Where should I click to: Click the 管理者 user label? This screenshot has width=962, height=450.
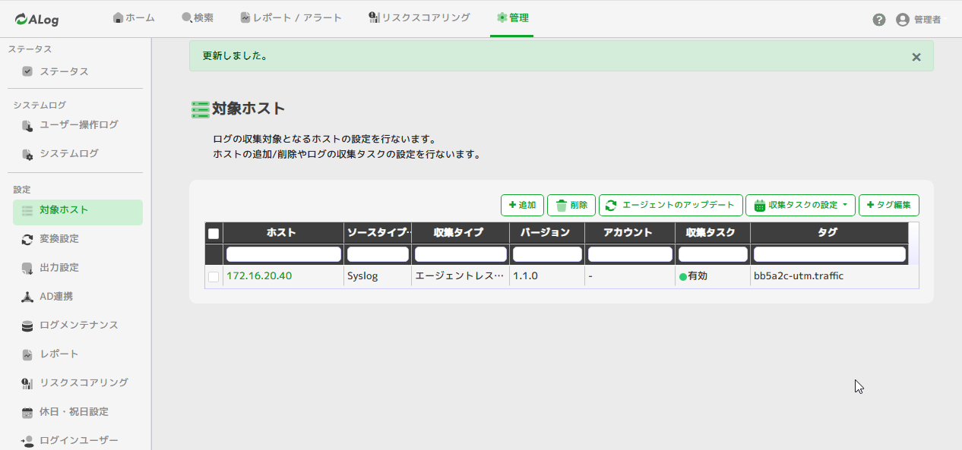927,20
